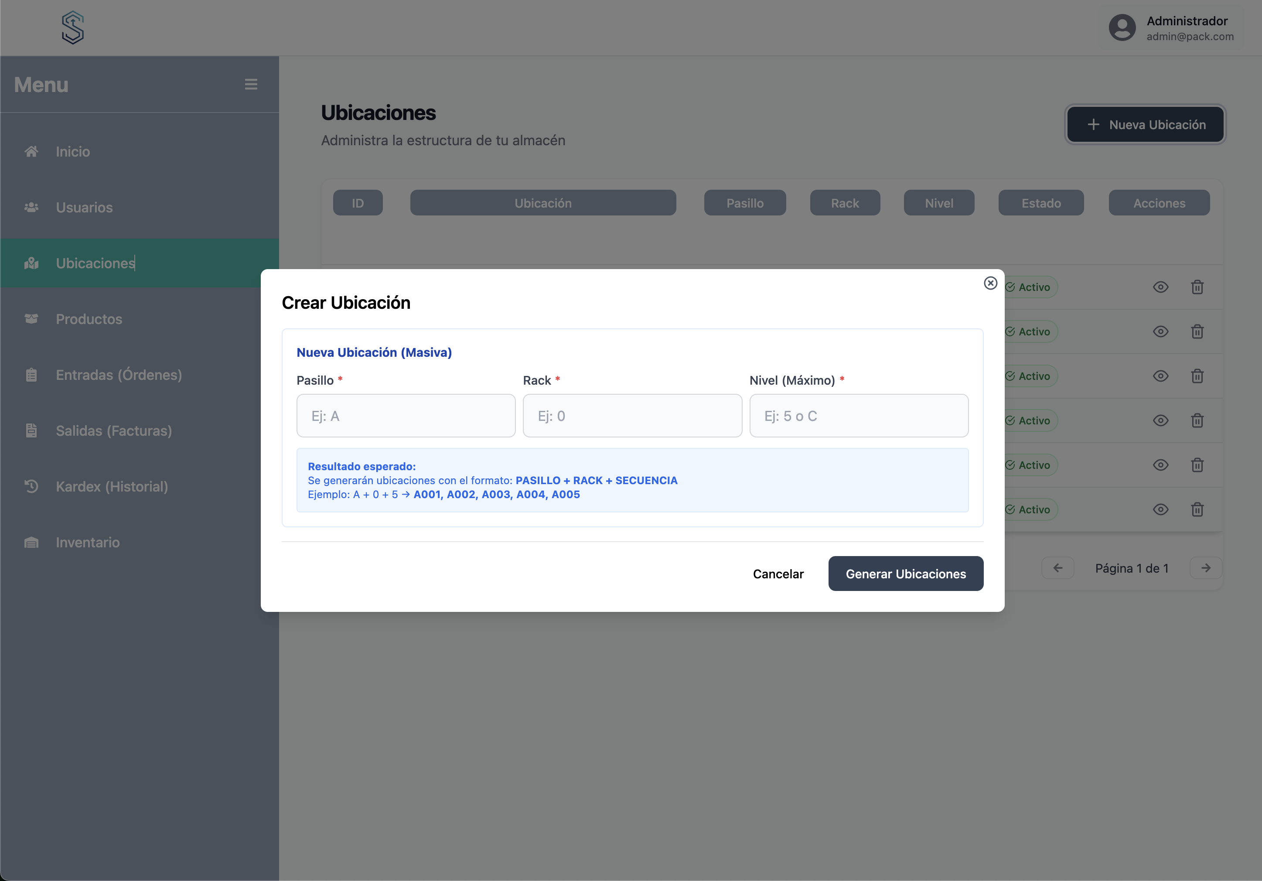Collapse sidebar with hamburger menu icon
Screen dimensions: 1262x881
point(251,84)
